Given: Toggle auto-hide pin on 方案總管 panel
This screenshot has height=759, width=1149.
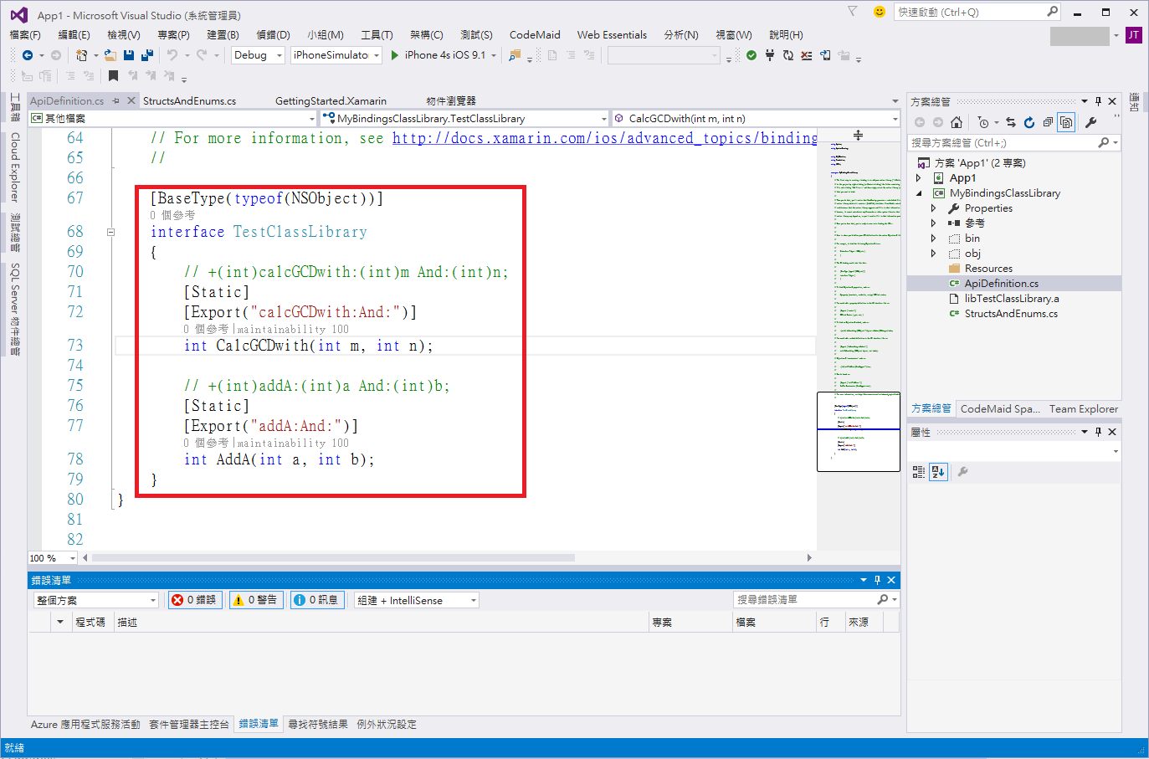Looking at the screenshot, I should click(x=1099, y=101).
